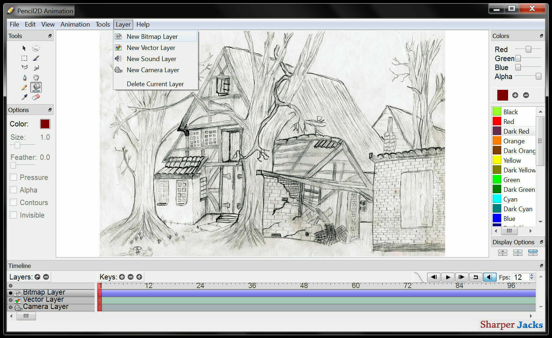The image size is (552, 338).
Task: Remove layer with Layers minus icon
Action: tap(46, 277)
